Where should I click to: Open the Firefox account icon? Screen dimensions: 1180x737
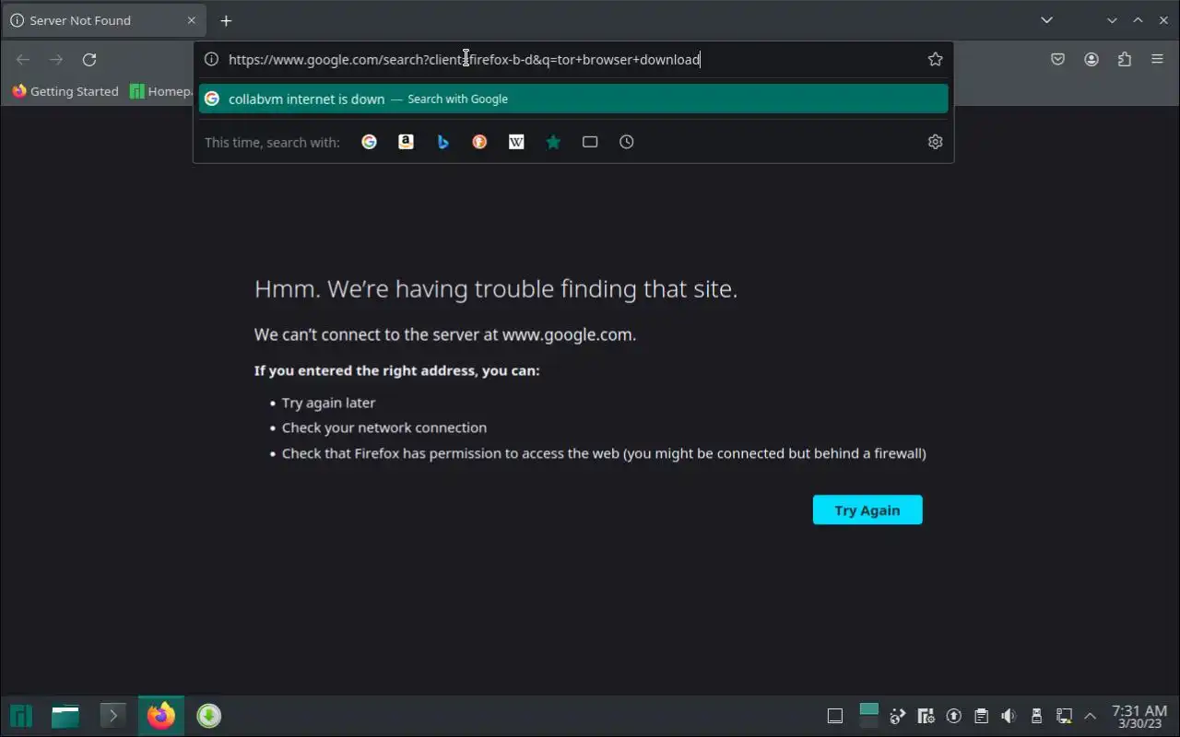click(1091, 59)
